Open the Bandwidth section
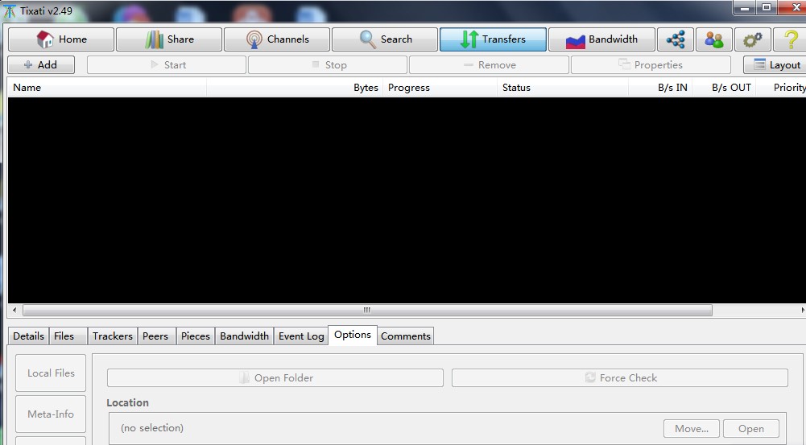The width and height of the screenshot is (806, 445). click(x=601, y=39)
